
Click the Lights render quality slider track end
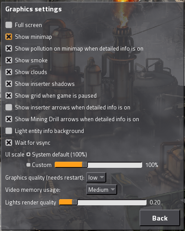click(x=145, y=202)
